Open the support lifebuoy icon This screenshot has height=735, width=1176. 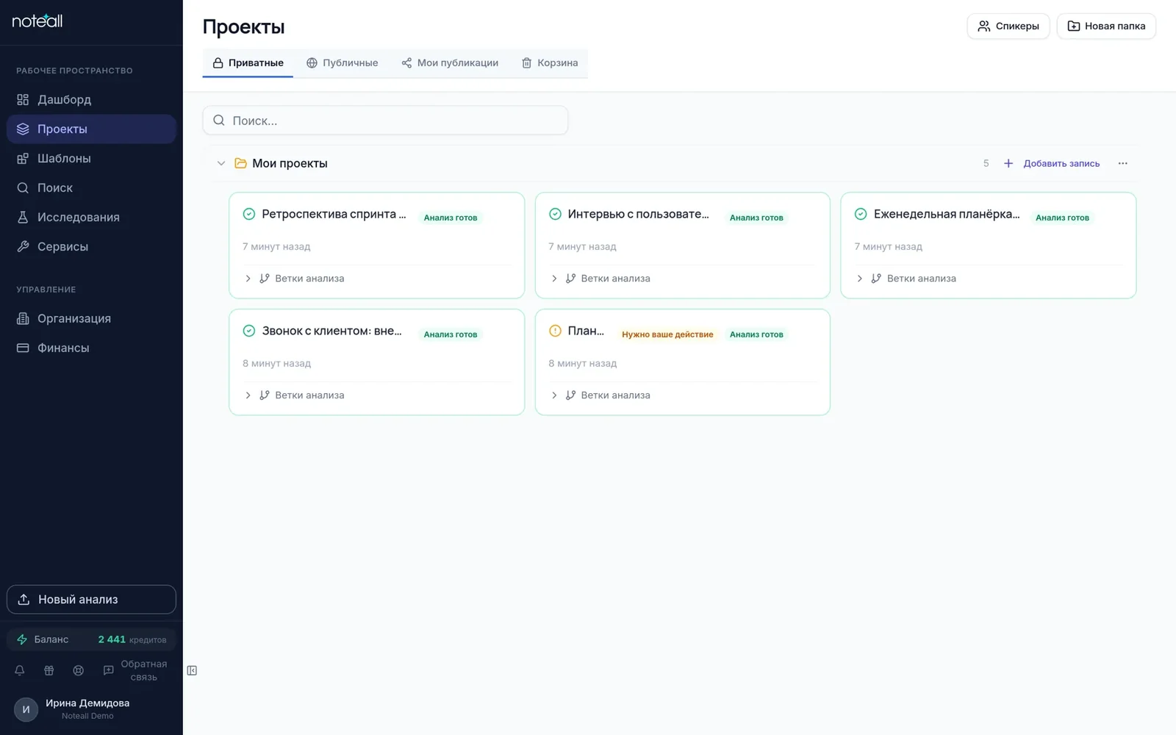tap(79, 670)
